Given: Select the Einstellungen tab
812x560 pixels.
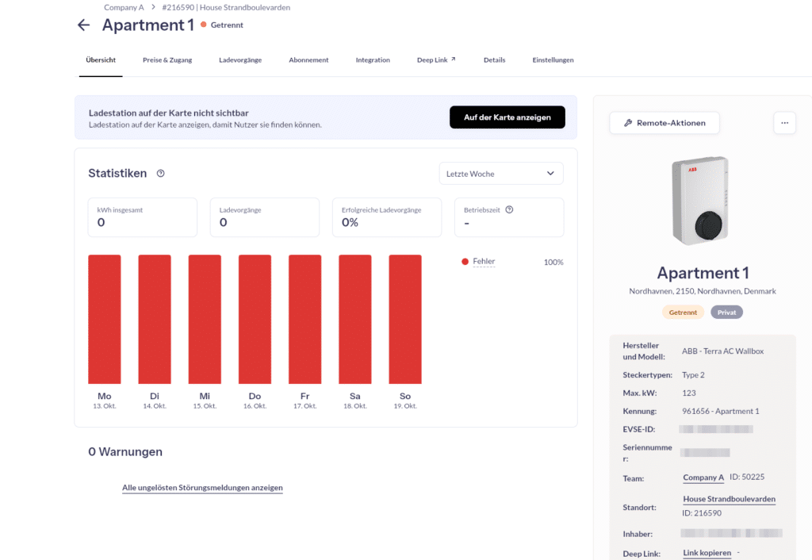Looking at the screenshot, I should click(553, 60).
